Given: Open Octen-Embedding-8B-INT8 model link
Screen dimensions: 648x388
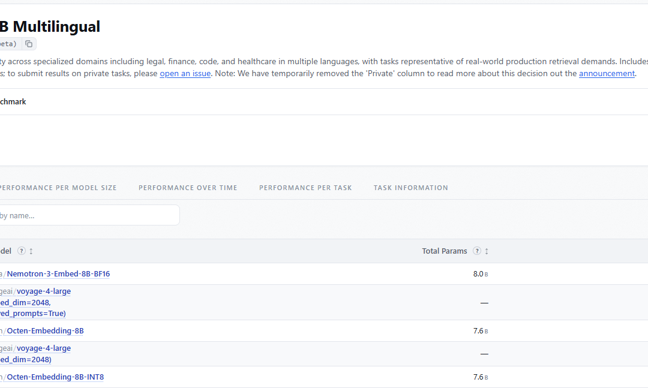Looking at the screenshot, I should coord(55,377).
